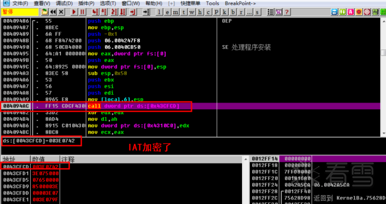This screenshot has height=204, width=386.
Task: Open CPU window with 'c' button
Action: 208,12
